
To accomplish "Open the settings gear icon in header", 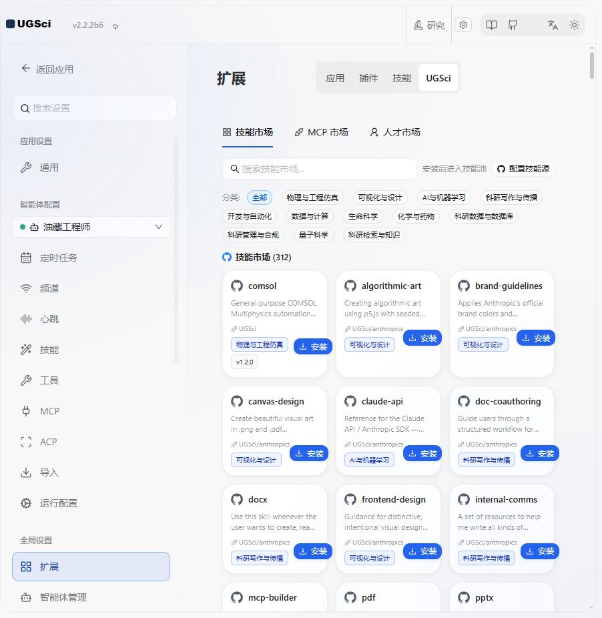I will [x=463, y=25].
